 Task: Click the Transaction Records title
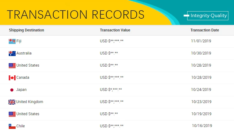click(x=76, y=15)
